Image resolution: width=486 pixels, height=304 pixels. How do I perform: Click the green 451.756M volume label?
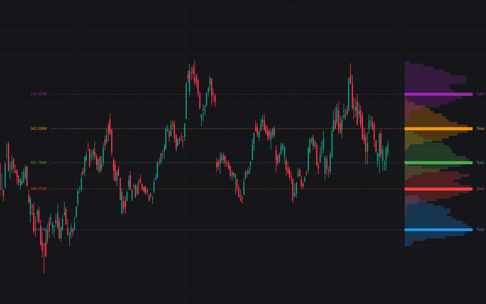point(38,163)
